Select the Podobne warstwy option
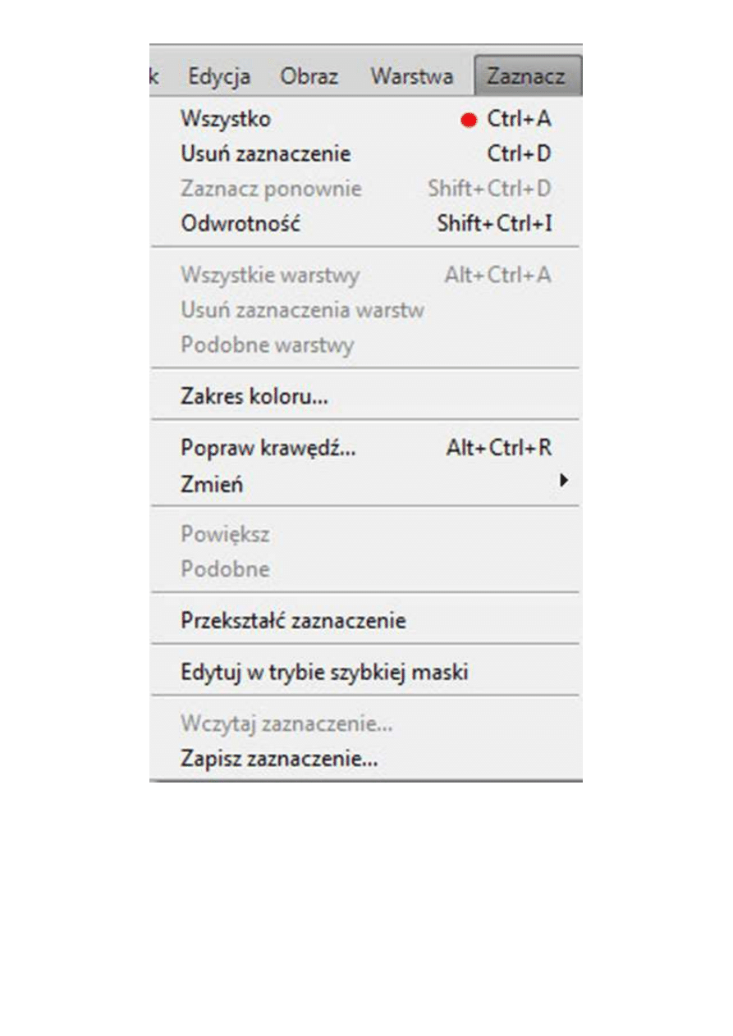This screenshot has height=1036, width=733. coord(268,345)
